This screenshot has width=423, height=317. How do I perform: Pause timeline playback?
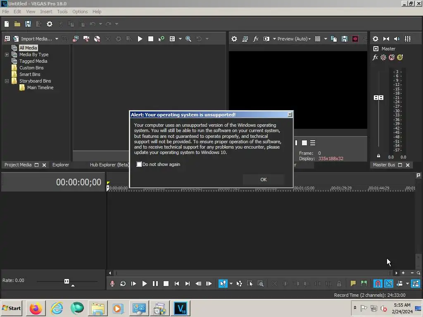[155, 284]
